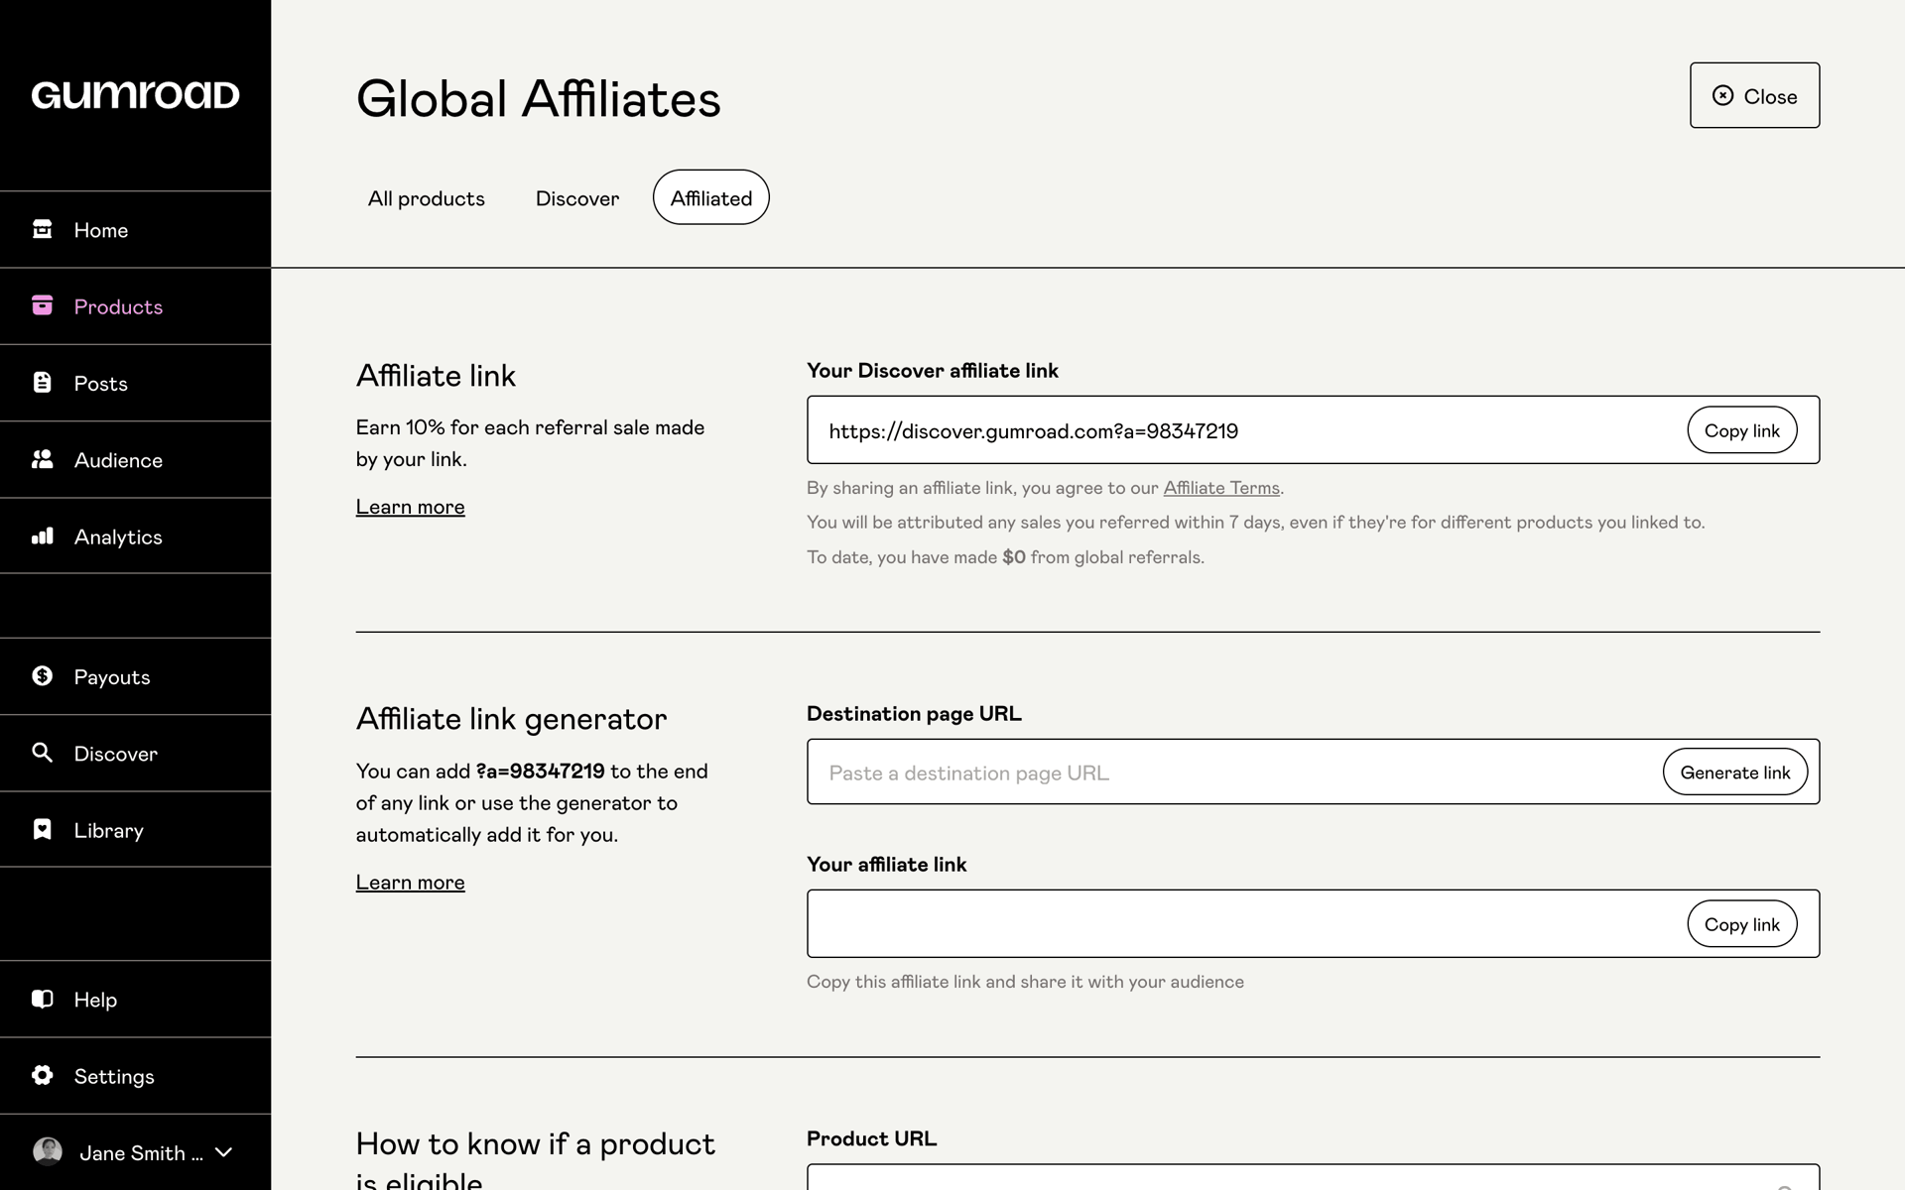1905x1190 pixels.
Task: Click the $0 global referrals amount
Action: tap(1013, 556)
